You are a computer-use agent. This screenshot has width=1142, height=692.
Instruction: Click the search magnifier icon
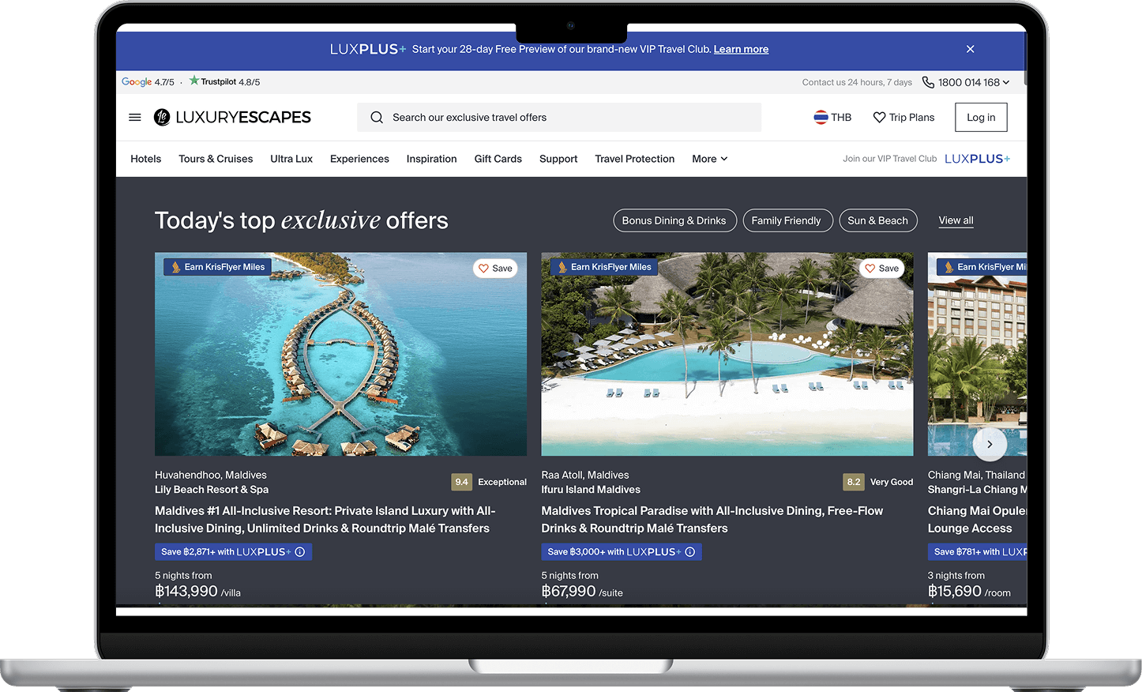pyautogui.click(x=377, y=117)
